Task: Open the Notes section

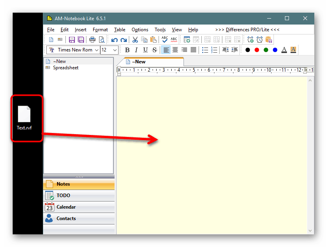Action: (x=79, y=184)
